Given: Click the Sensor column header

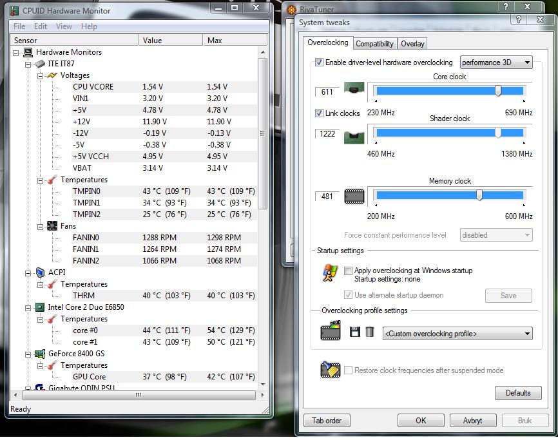Looking at the screenshot, I should [73, 40].
